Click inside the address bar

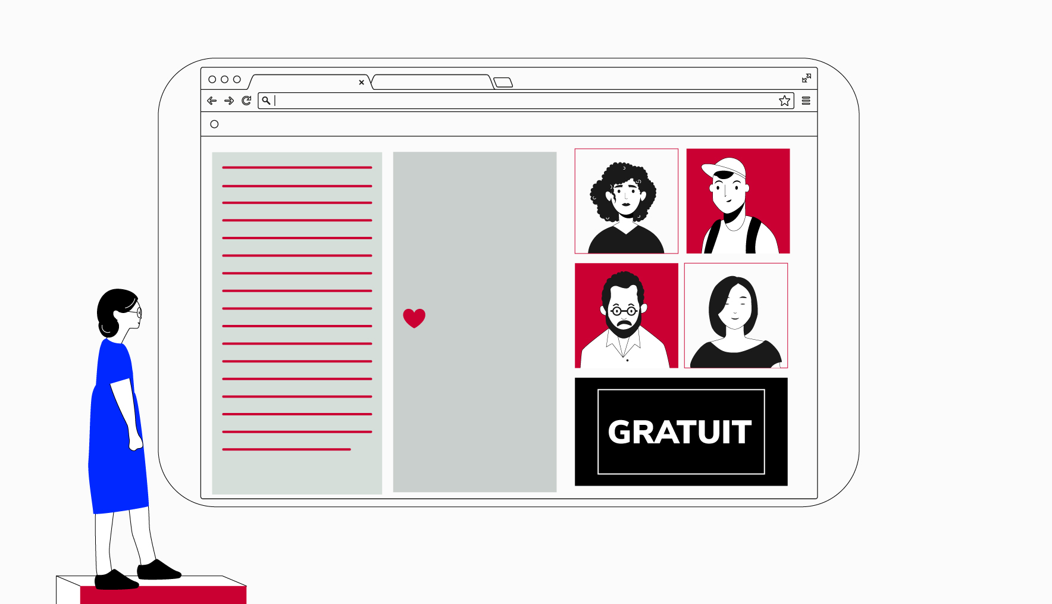point(524,101)
